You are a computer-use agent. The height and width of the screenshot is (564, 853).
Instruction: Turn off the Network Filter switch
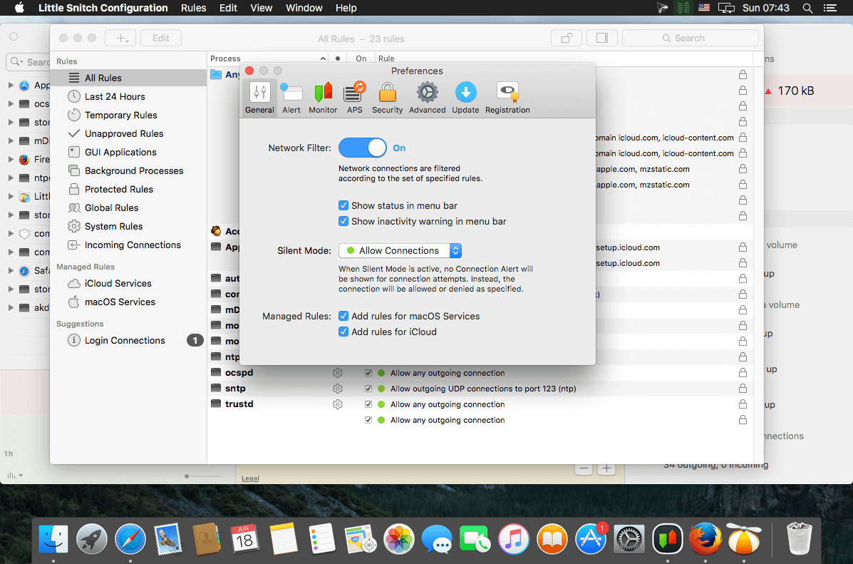(362, 148)
